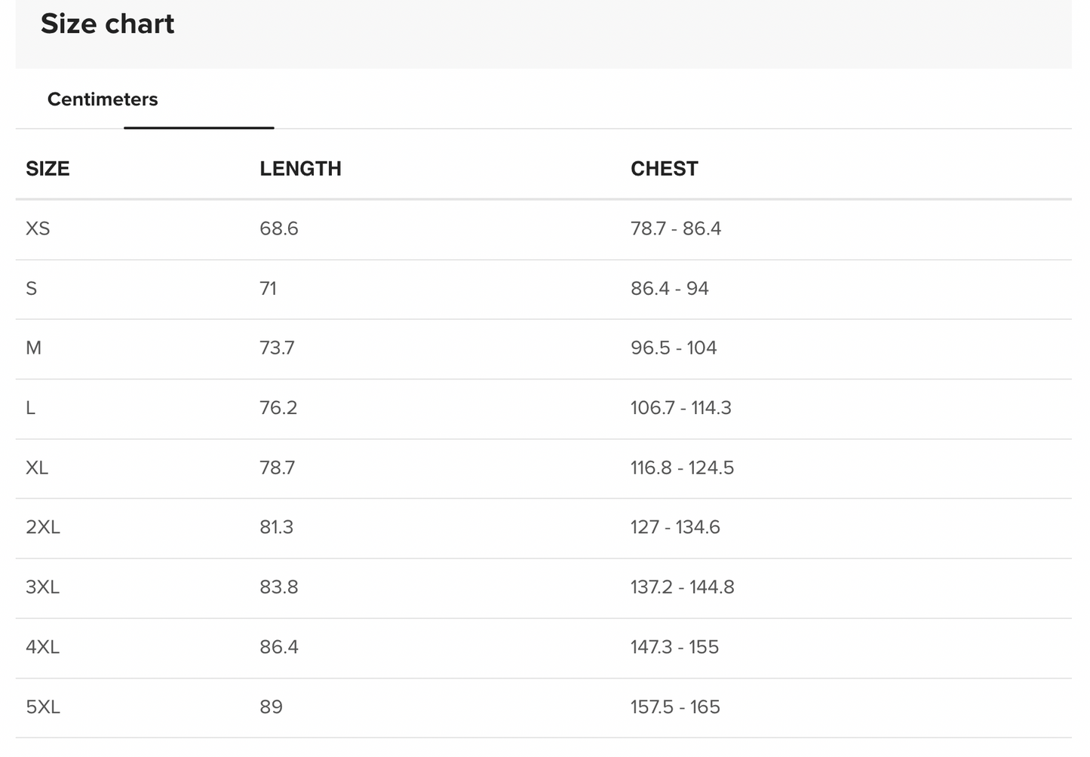Screen dimensions: 1090x757
Task: Select the 4XL size row label
Action: click(43, 647)
